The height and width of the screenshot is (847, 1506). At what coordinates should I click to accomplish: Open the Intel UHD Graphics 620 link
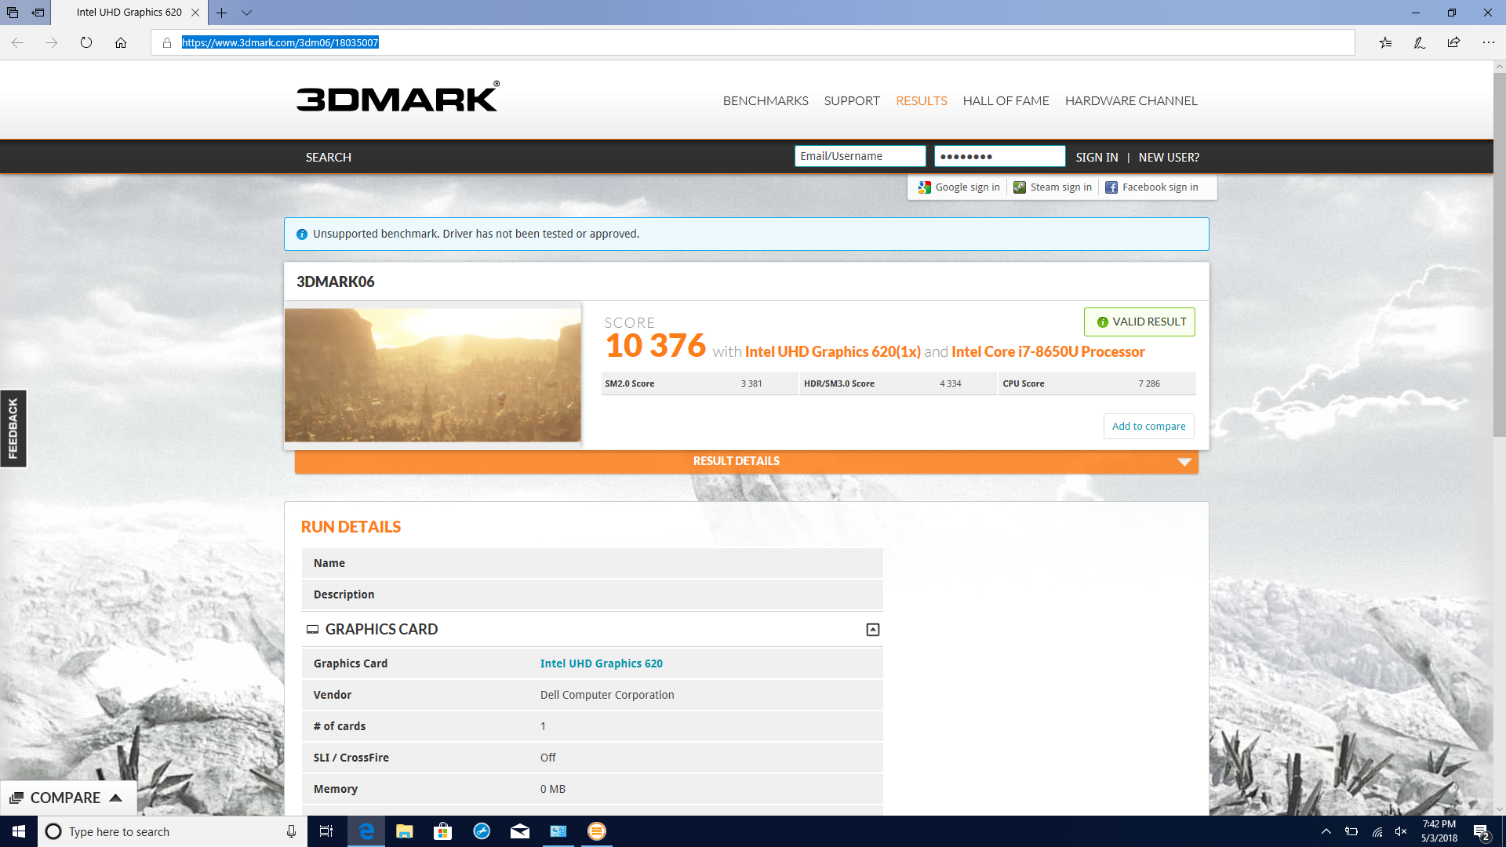coord(601,663)
